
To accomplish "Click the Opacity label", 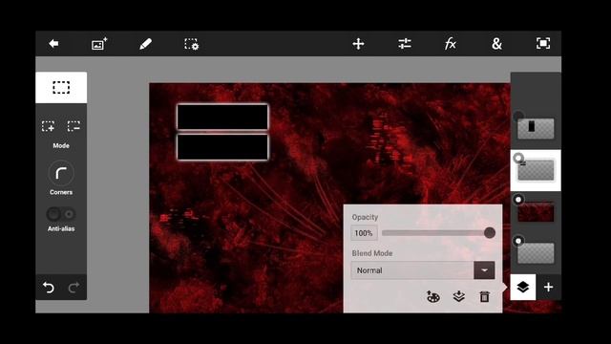I will (365, 217).
